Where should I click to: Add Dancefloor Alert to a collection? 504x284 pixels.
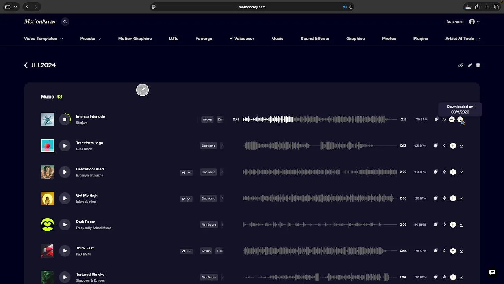coord(453,172)
